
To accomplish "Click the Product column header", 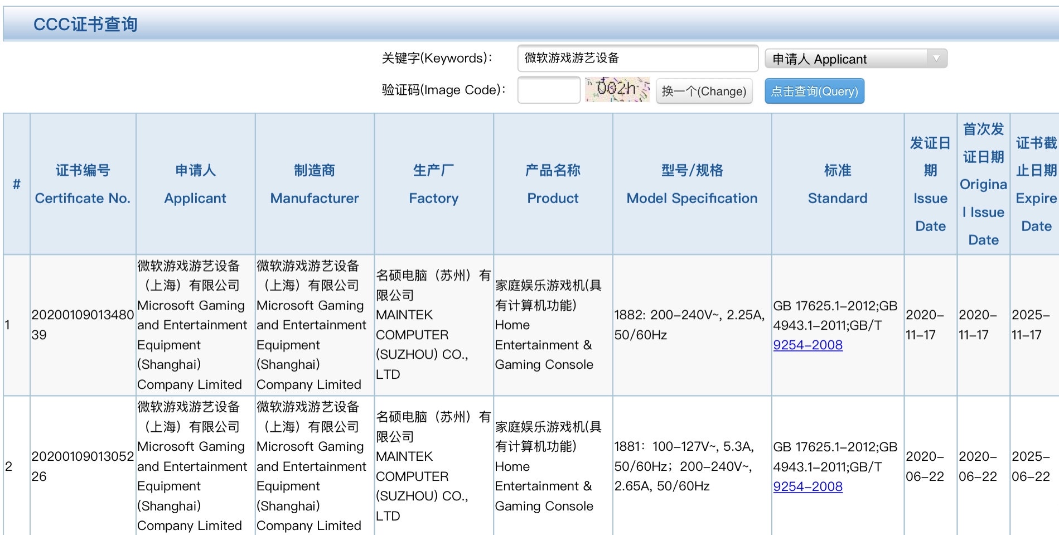I will tap(553, 184).
